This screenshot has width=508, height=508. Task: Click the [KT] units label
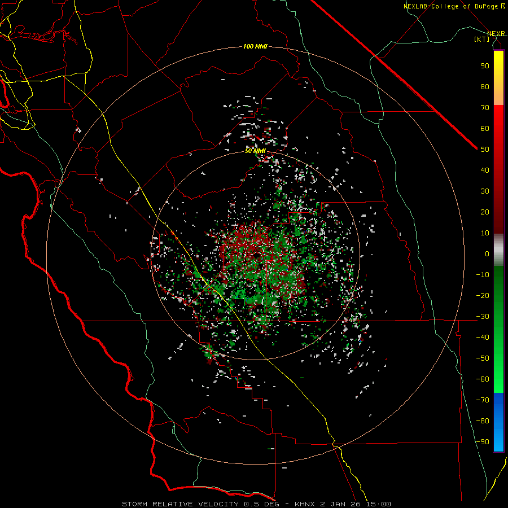482,39
